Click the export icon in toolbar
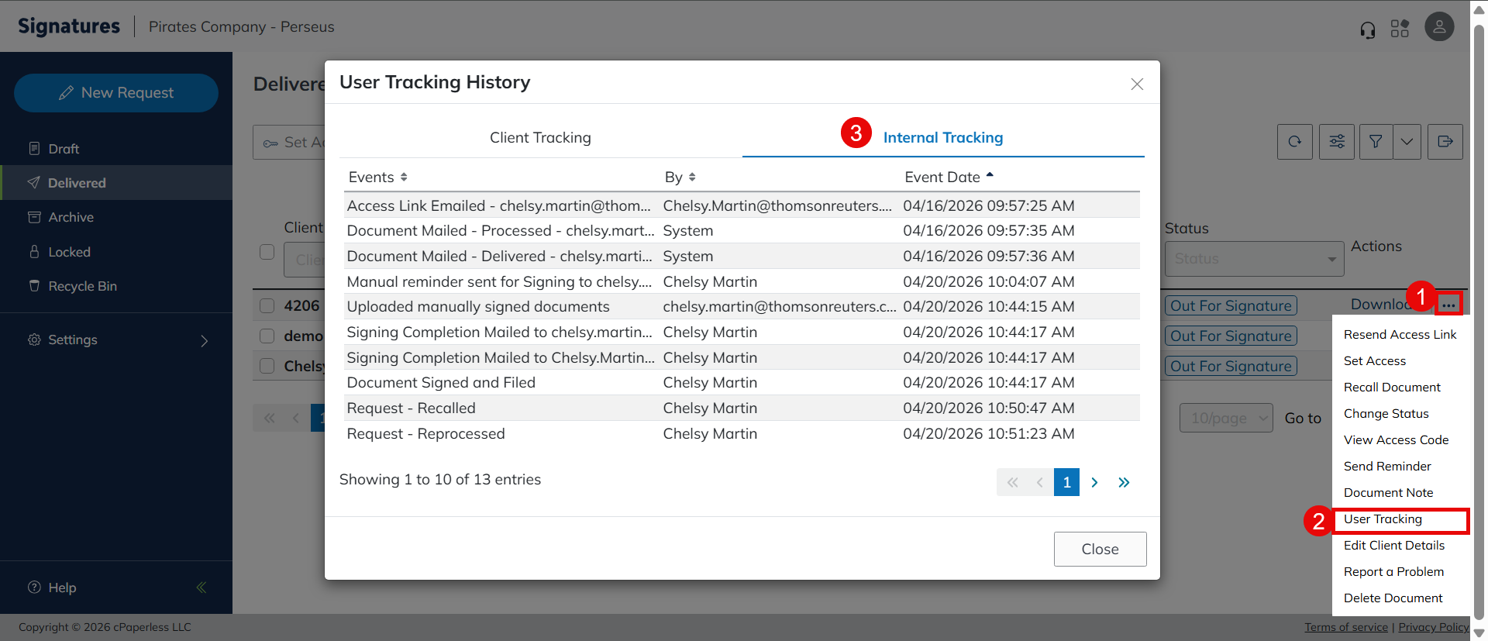The width and height of the screenshot is (1488, 641). click(1445, 142)
